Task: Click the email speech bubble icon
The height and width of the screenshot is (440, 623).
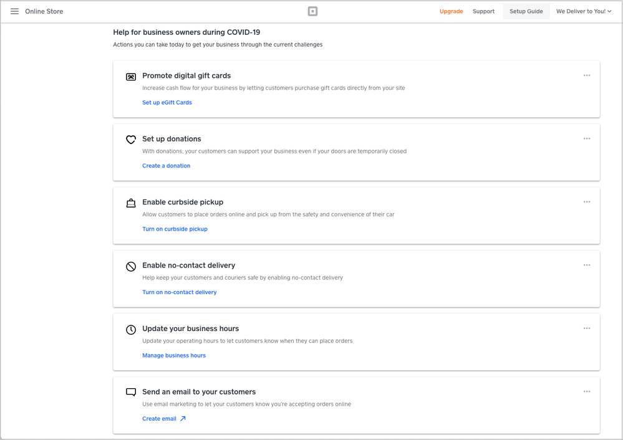Action: [131, 393]
